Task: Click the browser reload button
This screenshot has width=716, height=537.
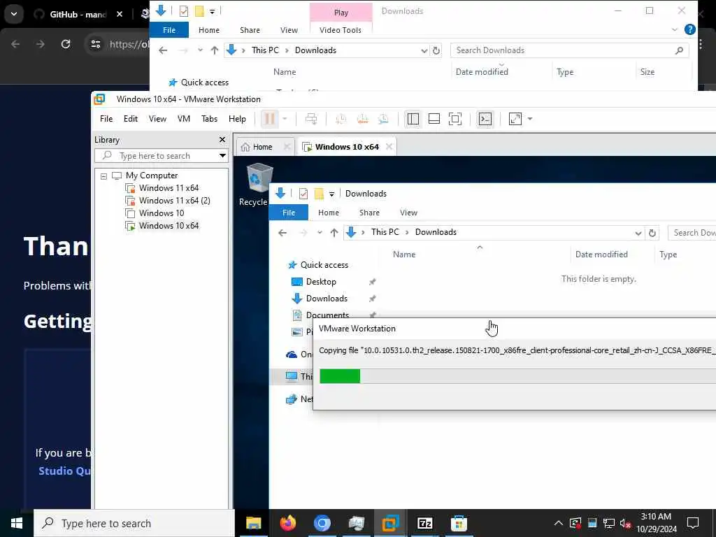Action: click(66, 44)
